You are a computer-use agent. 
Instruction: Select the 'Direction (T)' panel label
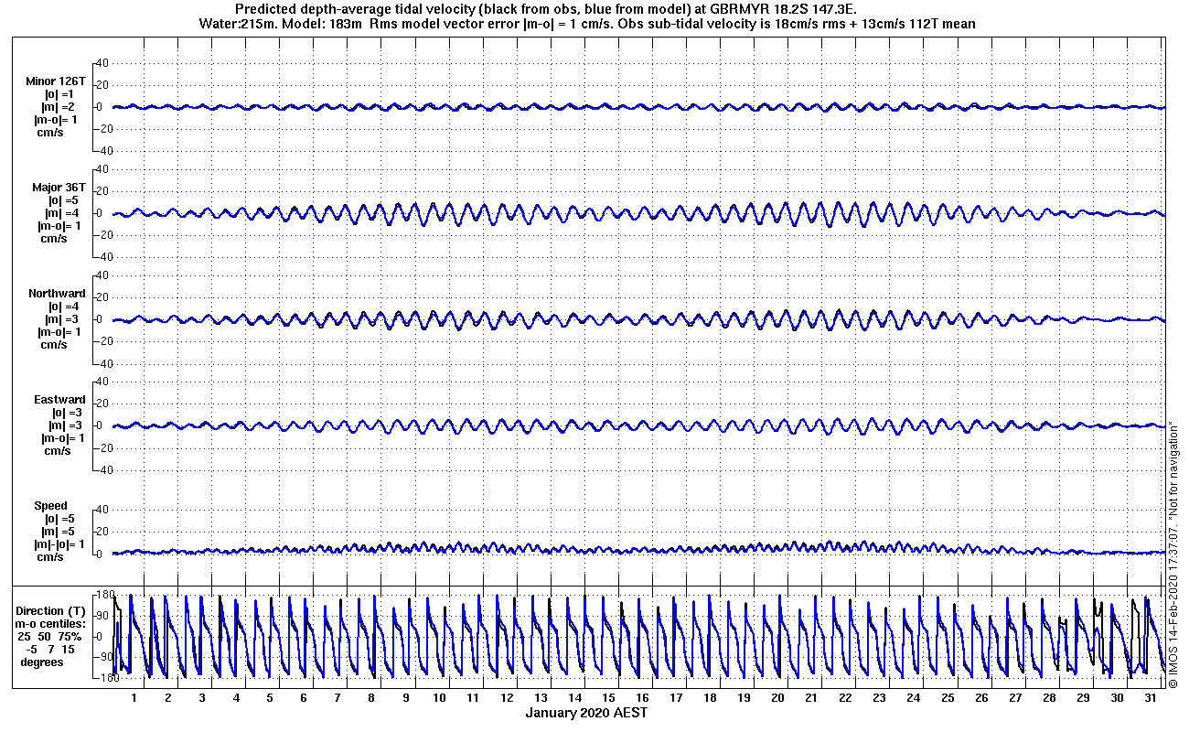click(51, 611)
